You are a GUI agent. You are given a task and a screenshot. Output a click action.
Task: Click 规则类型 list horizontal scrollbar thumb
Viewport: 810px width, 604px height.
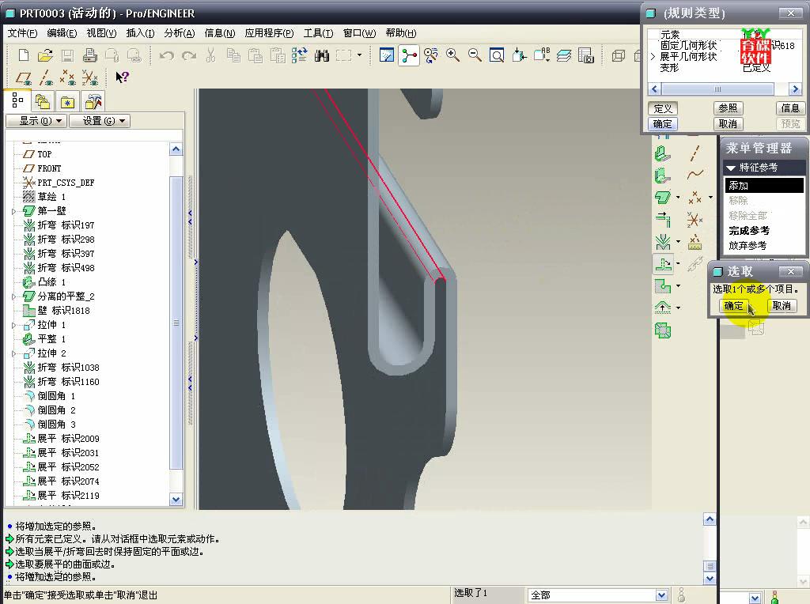tap(717, 89)
